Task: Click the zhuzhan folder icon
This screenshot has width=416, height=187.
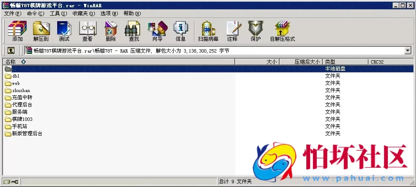Action: tap(8, 91)
